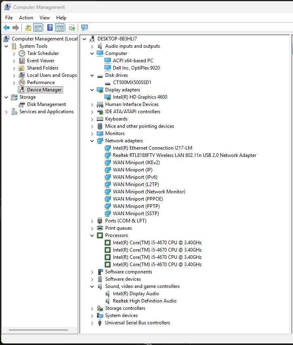
Task: Select Intel(R) Display Audio
Action: point(136,294)
